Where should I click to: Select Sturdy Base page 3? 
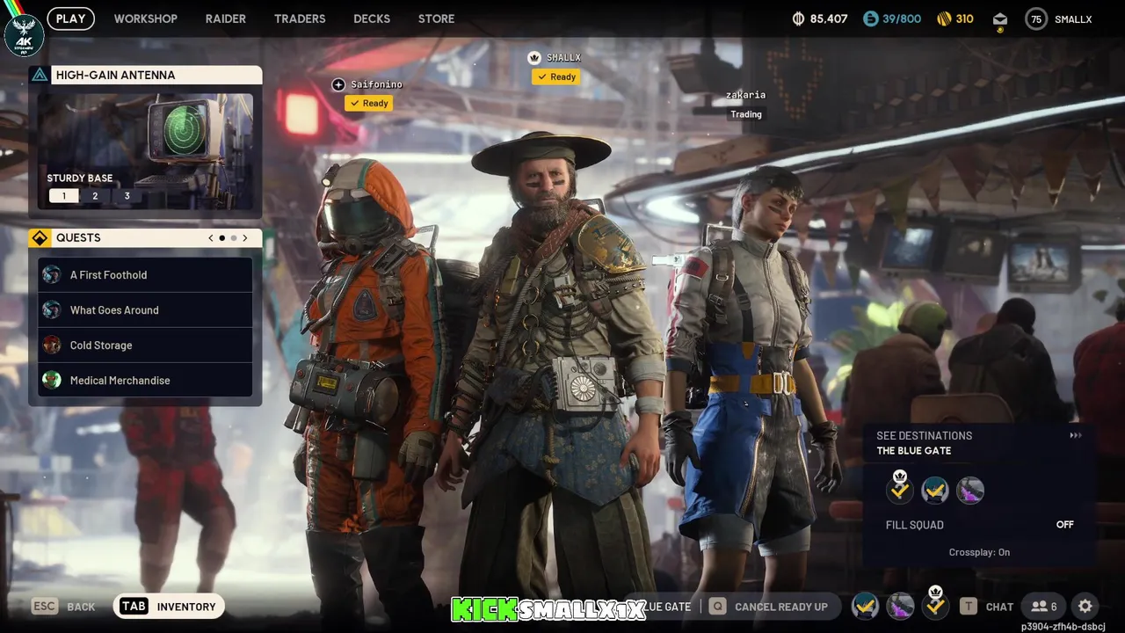pos(127,196)
